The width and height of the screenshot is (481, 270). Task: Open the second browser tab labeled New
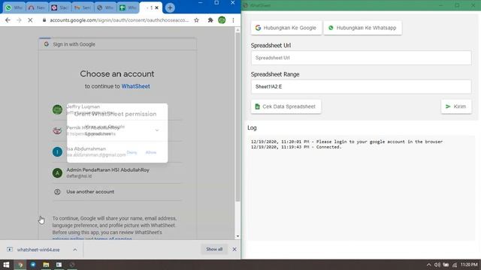(37, 7)
